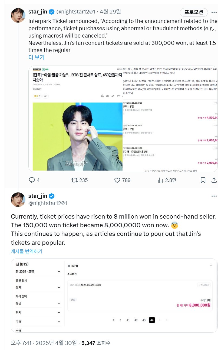218x350 pixels.
Task: Expand the 위치 dropdown
Action: (38, 312)
